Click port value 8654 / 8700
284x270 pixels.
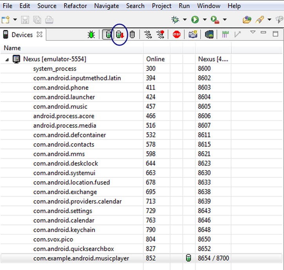click(213, 258)
